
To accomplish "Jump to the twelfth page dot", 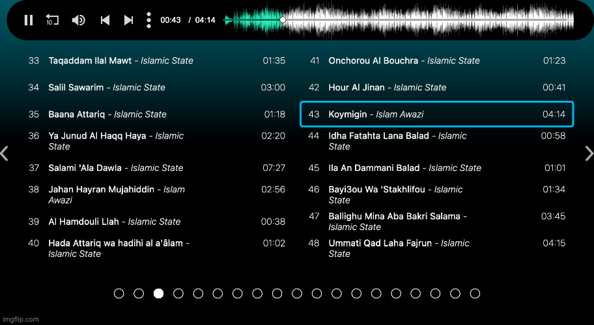I will tap(336, 294).
